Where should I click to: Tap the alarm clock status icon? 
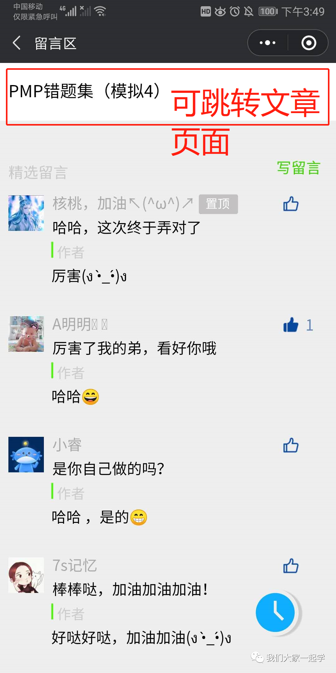click(x=235, y=12)
